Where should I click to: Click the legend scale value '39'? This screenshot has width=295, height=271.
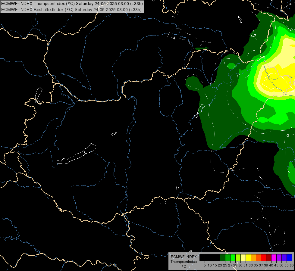coord(266,265)
